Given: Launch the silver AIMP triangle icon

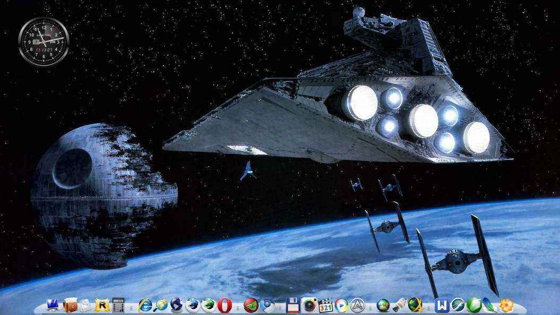Looking at the screenshot, I should [357, 305].
